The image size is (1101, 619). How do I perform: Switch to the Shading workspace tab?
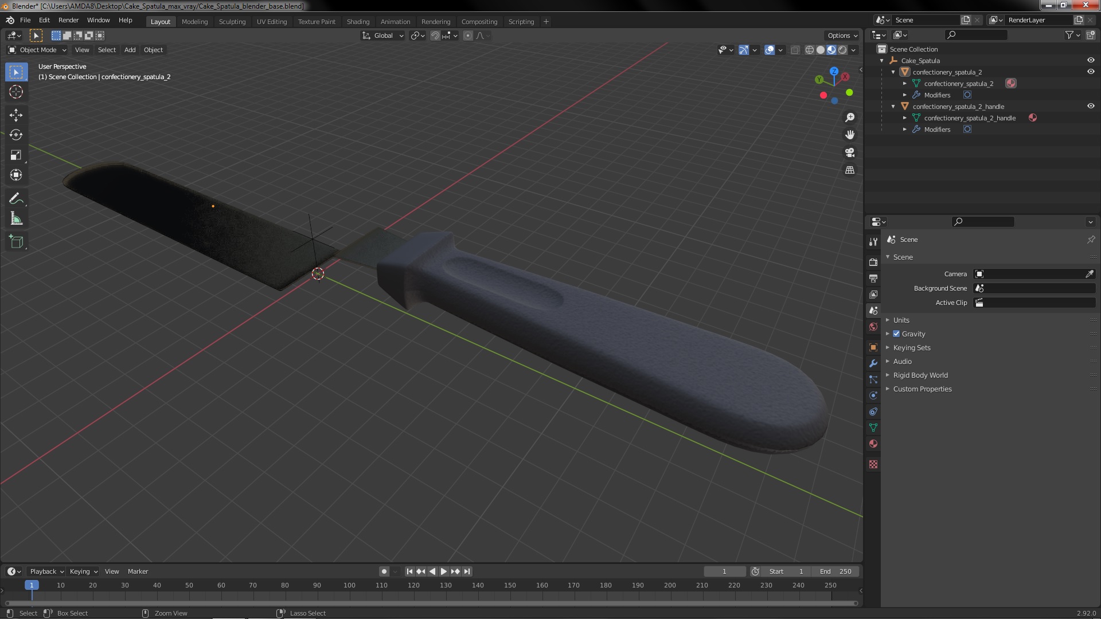point(358,22)
